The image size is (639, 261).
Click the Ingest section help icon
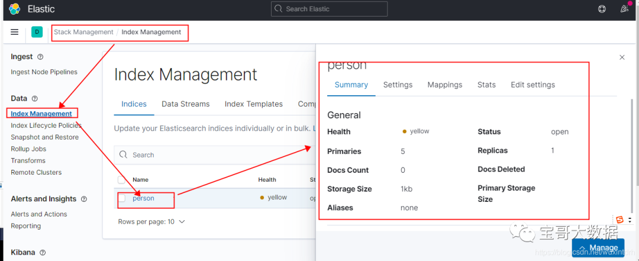click(x=40, y=57)
